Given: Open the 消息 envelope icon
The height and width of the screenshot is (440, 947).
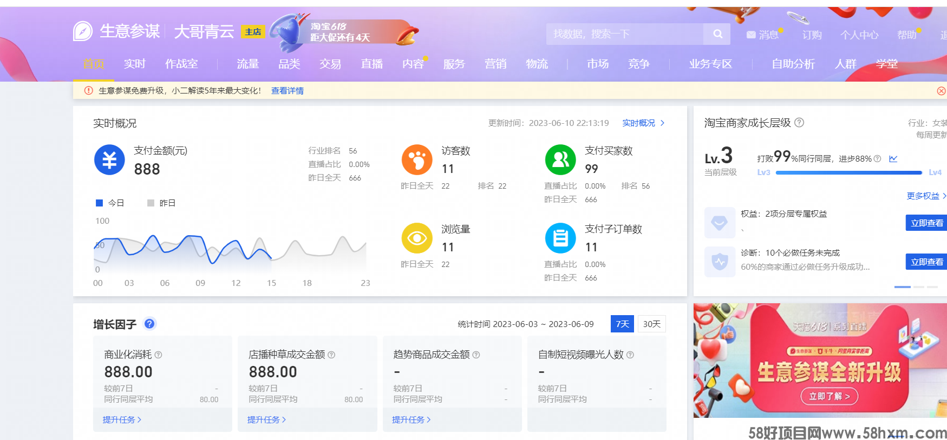Looking at the screenshot, I should click(x=751, y=35).
